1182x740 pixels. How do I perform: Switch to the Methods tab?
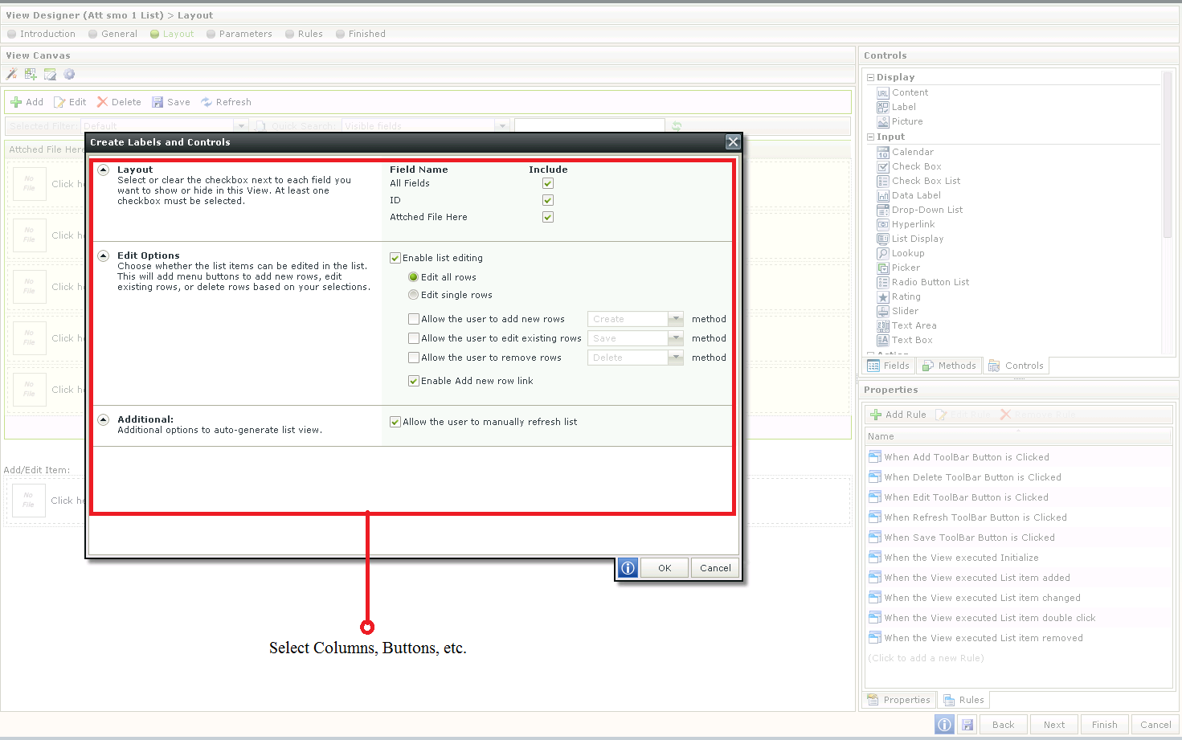[949, 366]
